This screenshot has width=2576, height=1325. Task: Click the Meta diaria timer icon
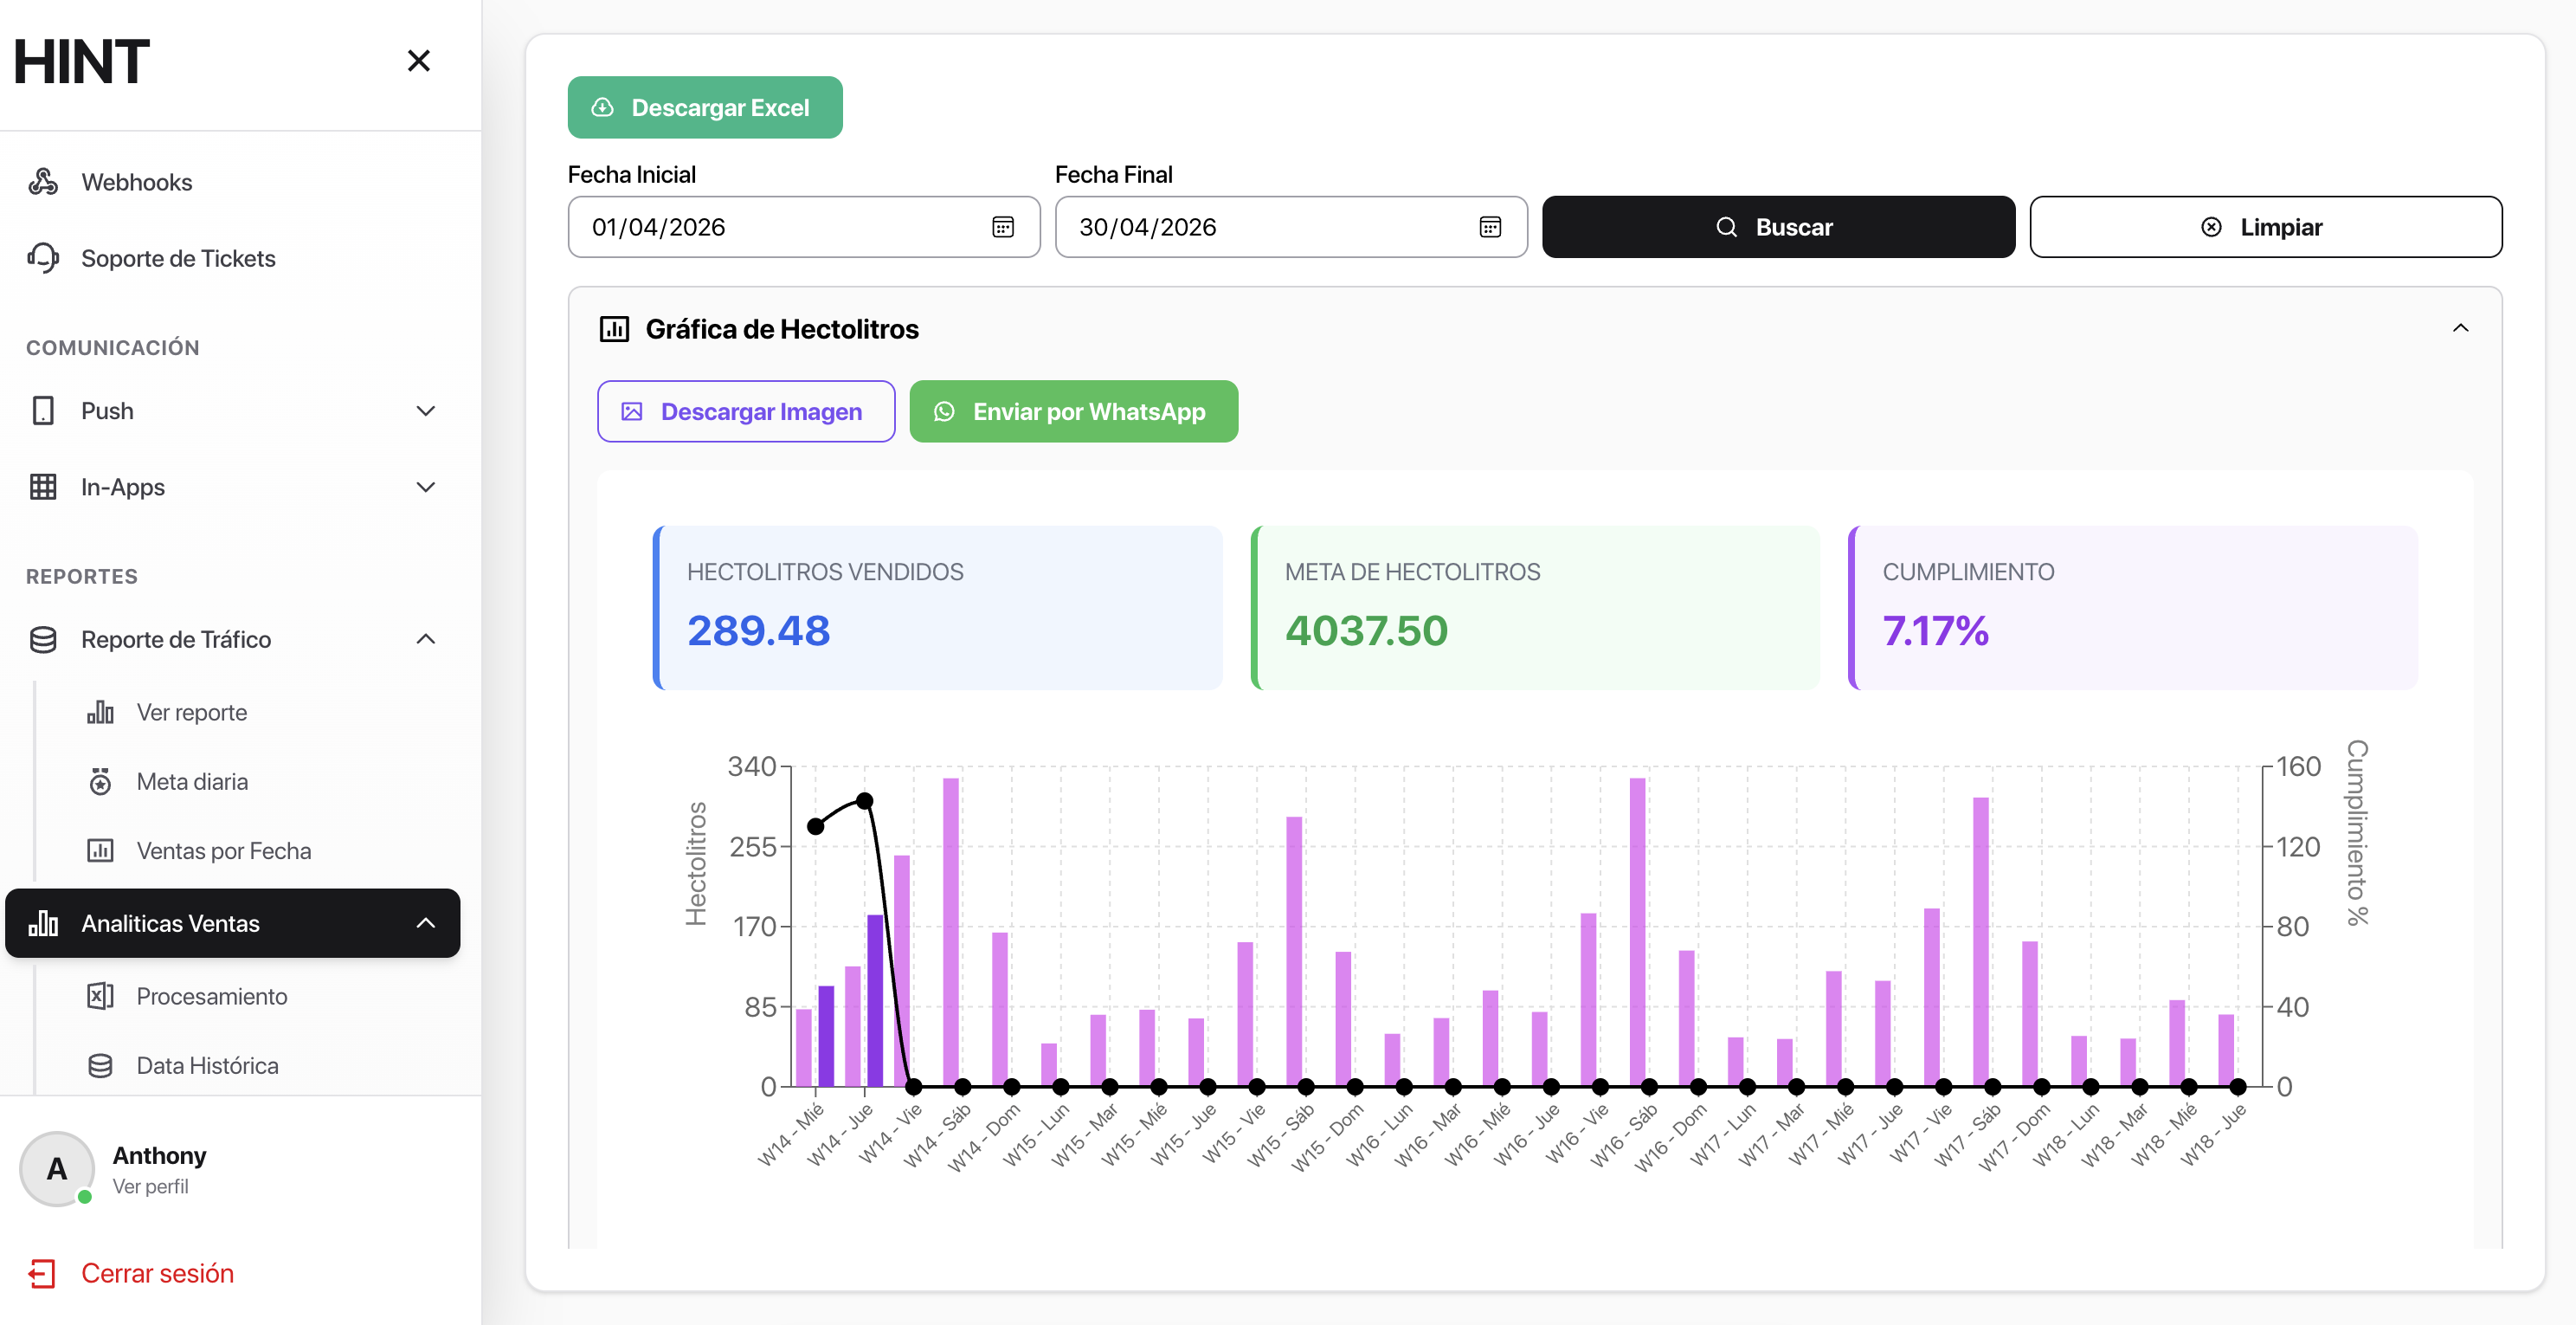(101, 782)
